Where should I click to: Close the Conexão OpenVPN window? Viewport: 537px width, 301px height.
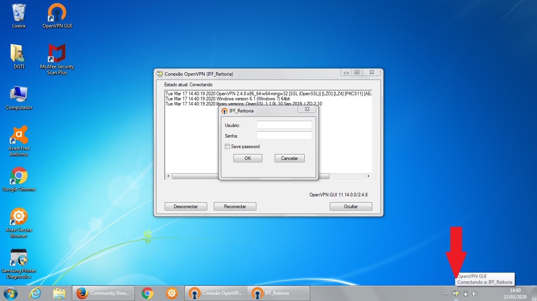(371, 73)
